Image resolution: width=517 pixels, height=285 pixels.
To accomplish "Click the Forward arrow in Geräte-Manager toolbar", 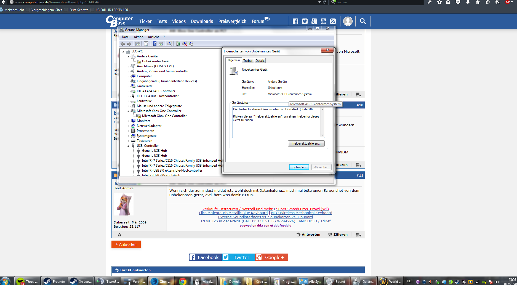I will [x=129, y=44].
